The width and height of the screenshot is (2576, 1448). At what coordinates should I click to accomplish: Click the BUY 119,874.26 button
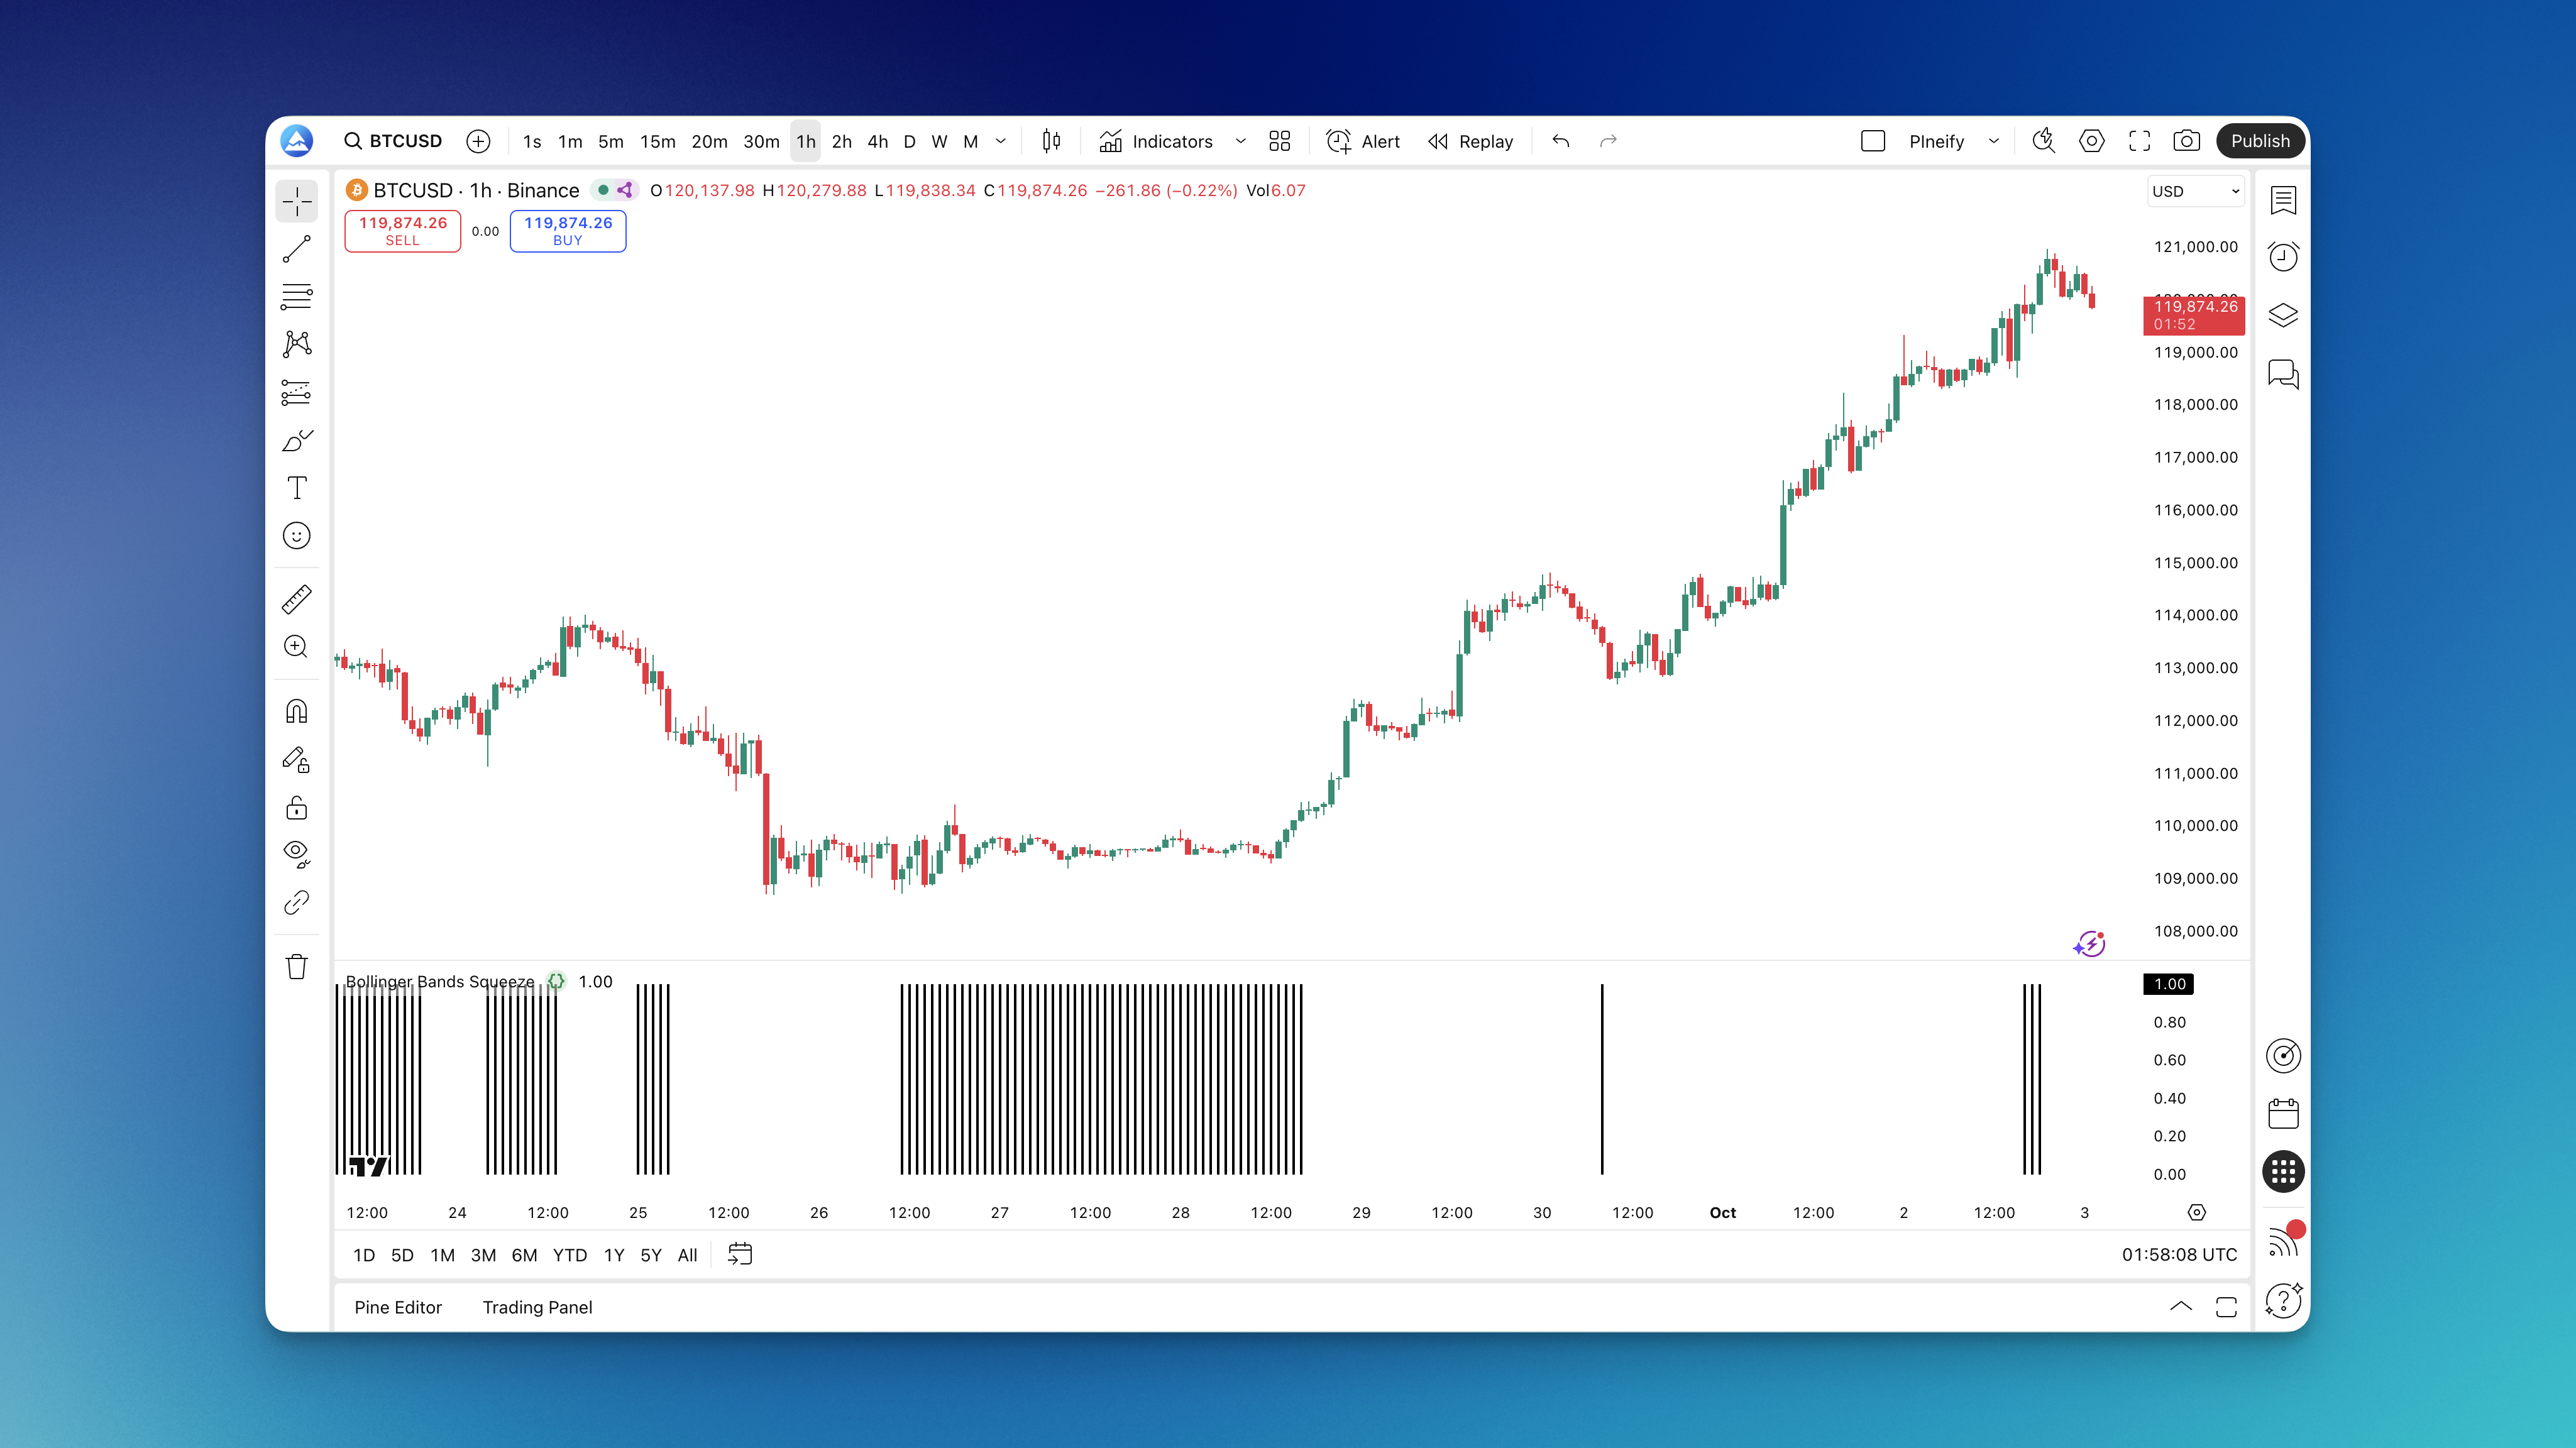coord(568,231)
